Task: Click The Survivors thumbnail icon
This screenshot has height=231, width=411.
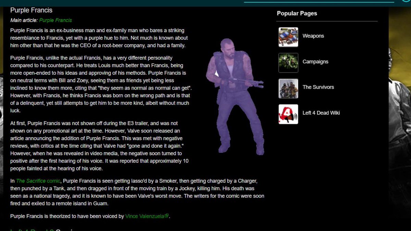Action: pyautogui.click(x=288, y=88)
